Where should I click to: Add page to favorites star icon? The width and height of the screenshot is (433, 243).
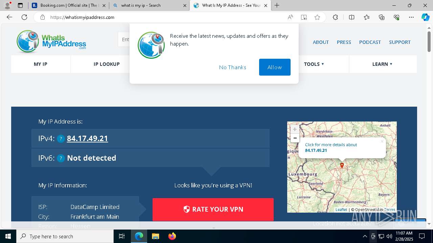click(x=317, y=17)
